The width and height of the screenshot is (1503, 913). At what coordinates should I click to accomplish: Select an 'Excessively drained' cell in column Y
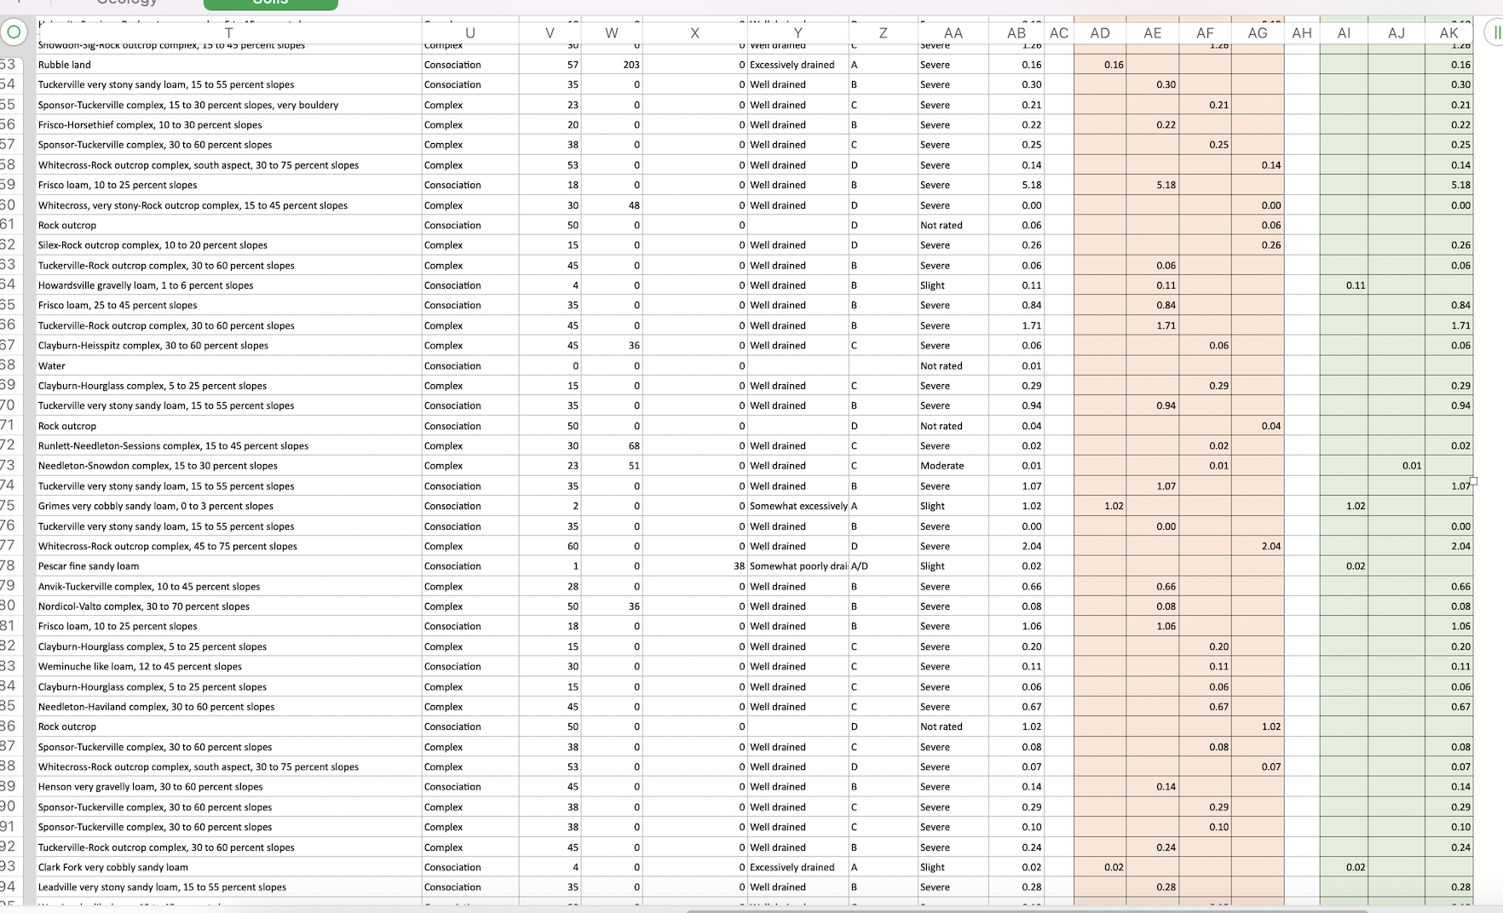coord(791,64)
